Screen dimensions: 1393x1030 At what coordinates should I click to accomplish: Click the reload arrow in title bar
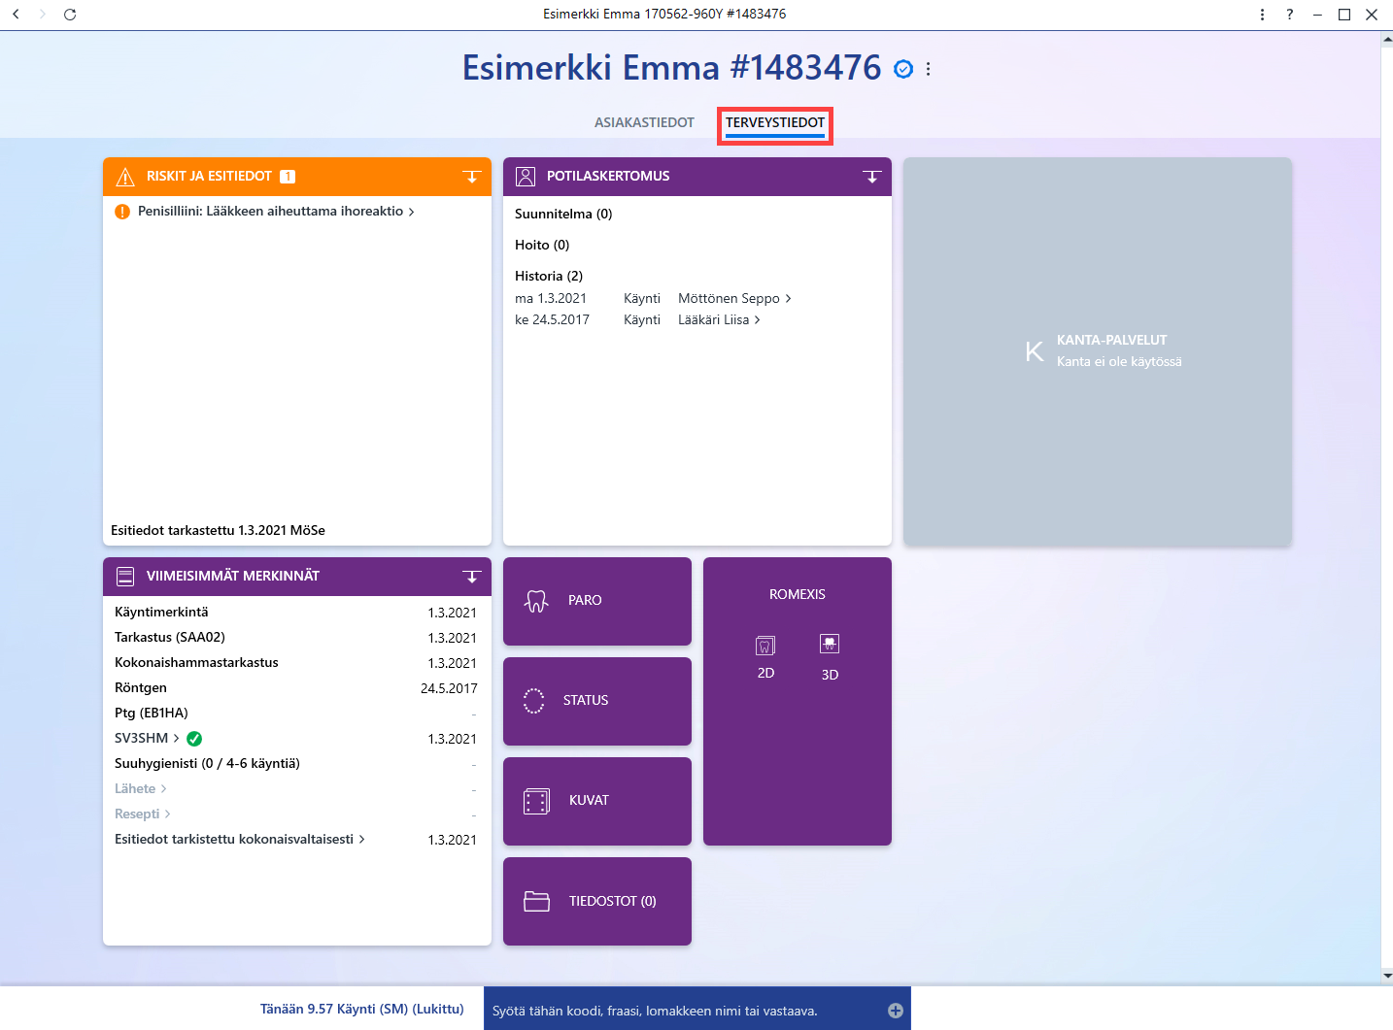[x=70, y=15]
